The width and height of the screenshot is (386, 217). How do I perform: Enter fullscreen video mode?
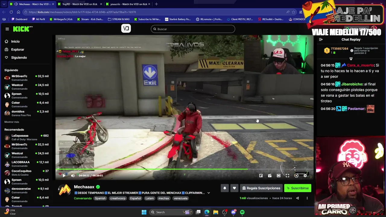(x=287, y=175)
